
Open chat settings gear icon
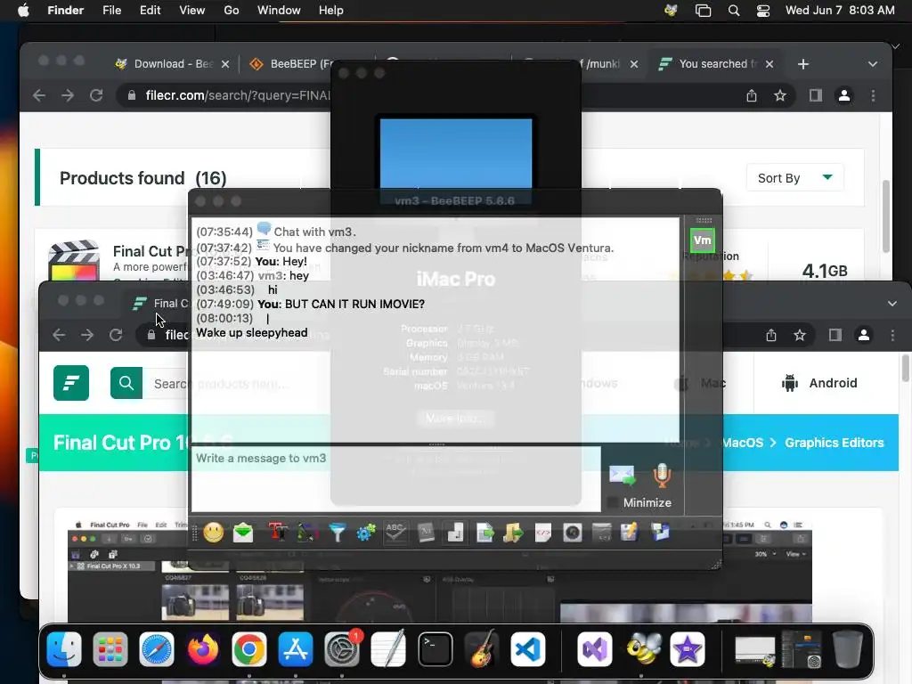point(366,533)
